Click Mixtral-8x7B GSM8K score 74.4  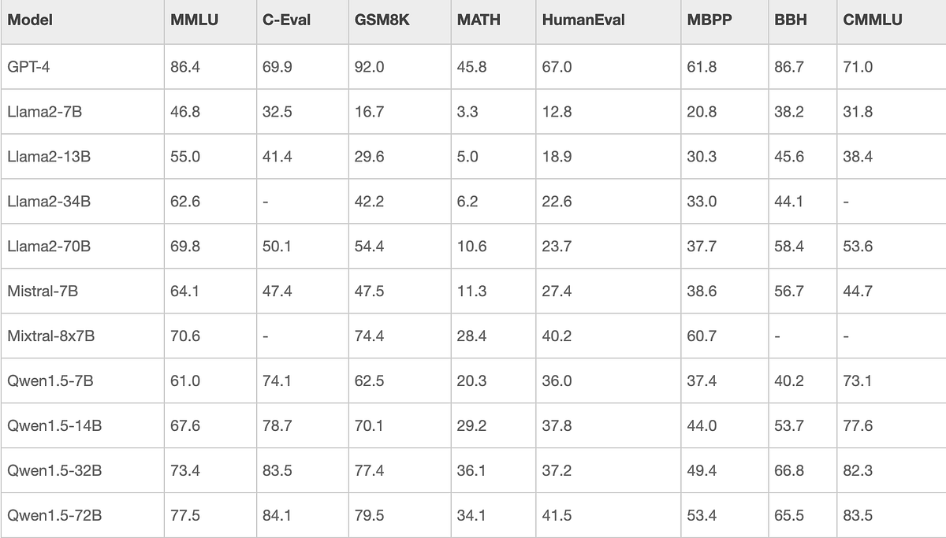370,336
